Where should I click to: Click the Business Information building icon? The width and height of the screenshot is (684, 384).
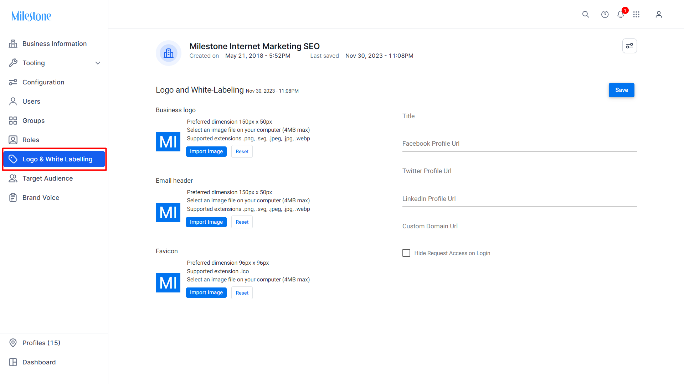(x=13, y=44)
